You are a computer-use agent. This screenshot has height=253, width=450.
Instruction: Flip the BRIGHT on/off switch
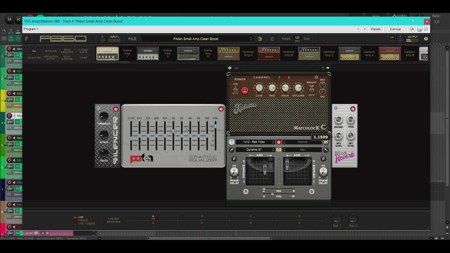(x=311, y=90)
